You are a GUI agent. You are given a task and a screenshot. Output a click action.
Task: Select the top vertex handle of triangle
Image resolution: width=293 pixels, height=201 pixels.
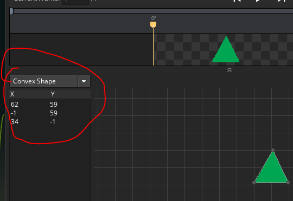[273, 150]
